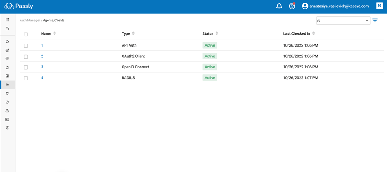Screen dimensions: 387x172
Task: Open the help question mark icon
Action: click(x=292, y=6)
